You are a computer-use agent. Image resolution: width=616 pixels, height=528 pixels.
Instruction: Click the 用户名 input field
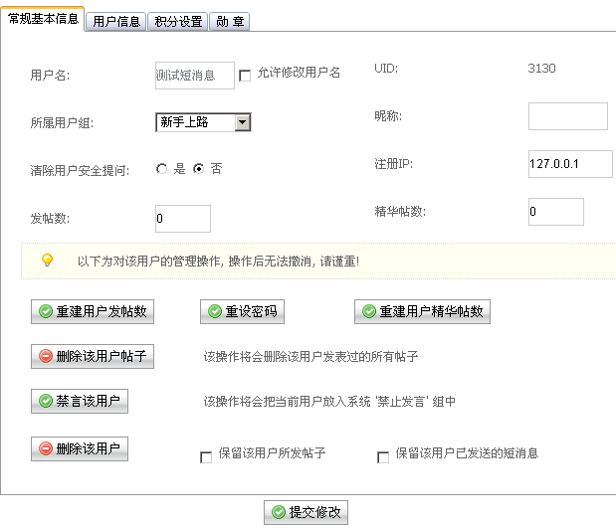tap(195, 76)
